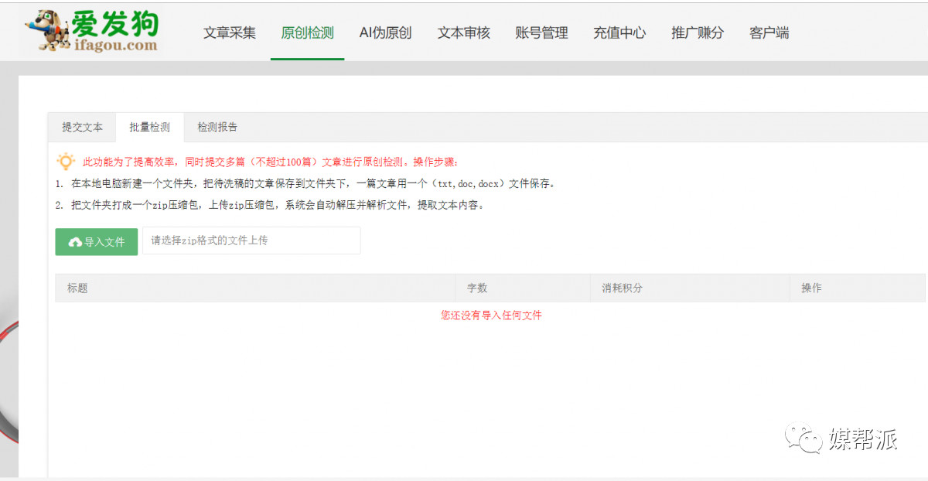
Task: Open 文本审核 in the top navigation
Action: 464,32
